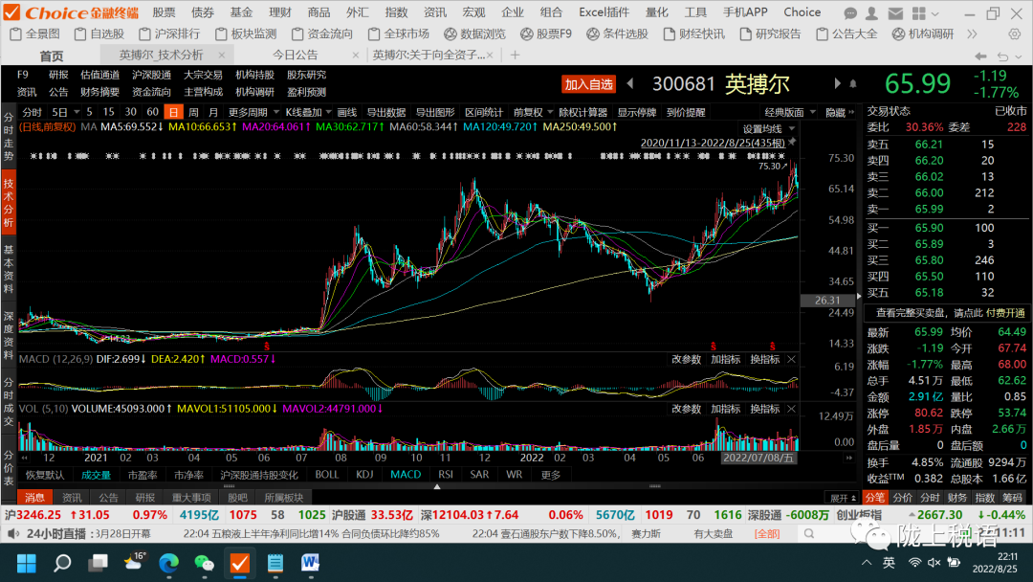This screenshot has width=1033, height=582.
Task: Click the undo/return curved arrow icon
Action: 1002,56
